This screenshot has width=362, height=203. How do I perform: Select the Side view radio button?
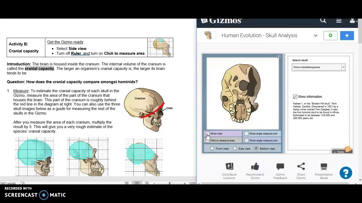tap(235, 149)
